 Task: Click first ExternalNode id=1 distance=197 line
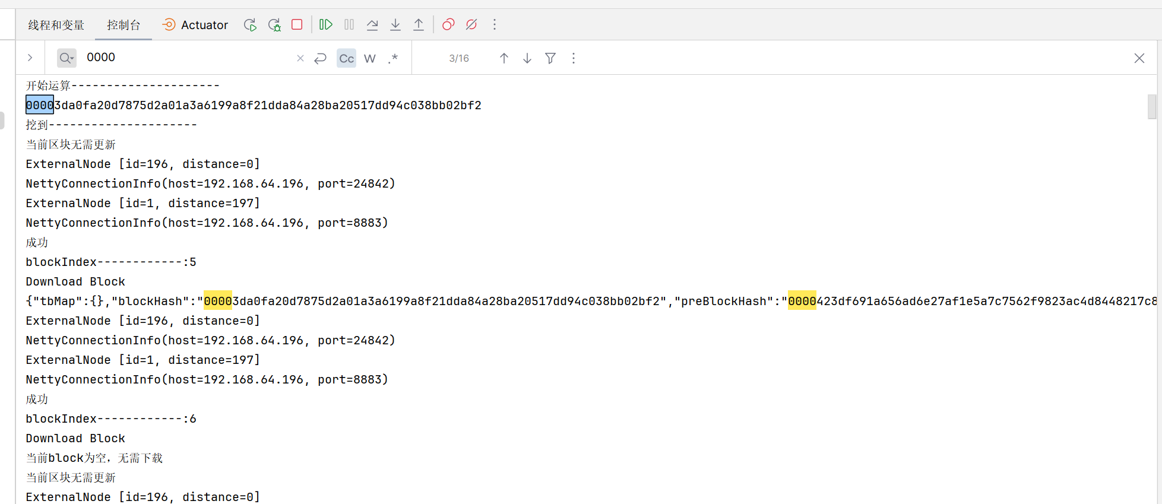click(x=143, y=203)
